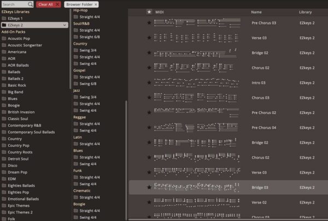Screen dimensions: 328x221
Task: Sort by the MIDI column header
Action: point(160,12)
